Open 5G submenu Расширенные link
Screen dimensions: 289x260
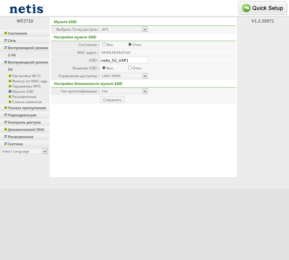tap(24, 97)
